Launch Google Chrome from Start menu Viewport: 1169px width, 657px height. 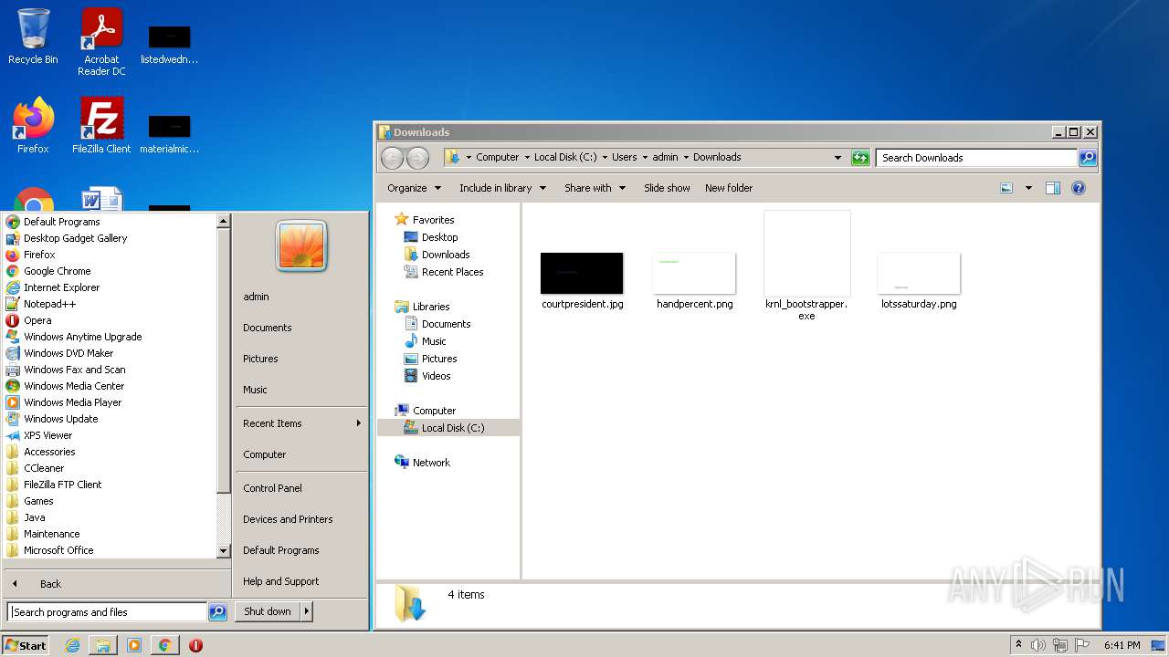[x=57, y=271]
